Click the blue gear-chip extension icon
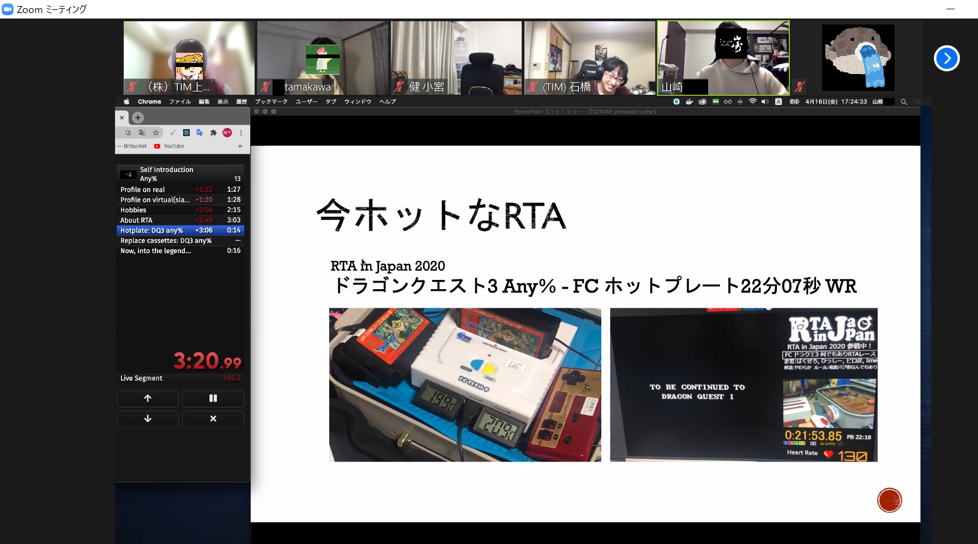978x544 pixels. coord(186,132)
